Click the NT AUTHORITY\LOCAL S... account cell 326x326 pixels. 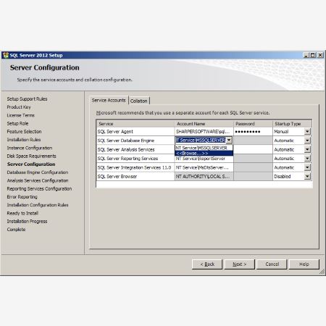204,177
